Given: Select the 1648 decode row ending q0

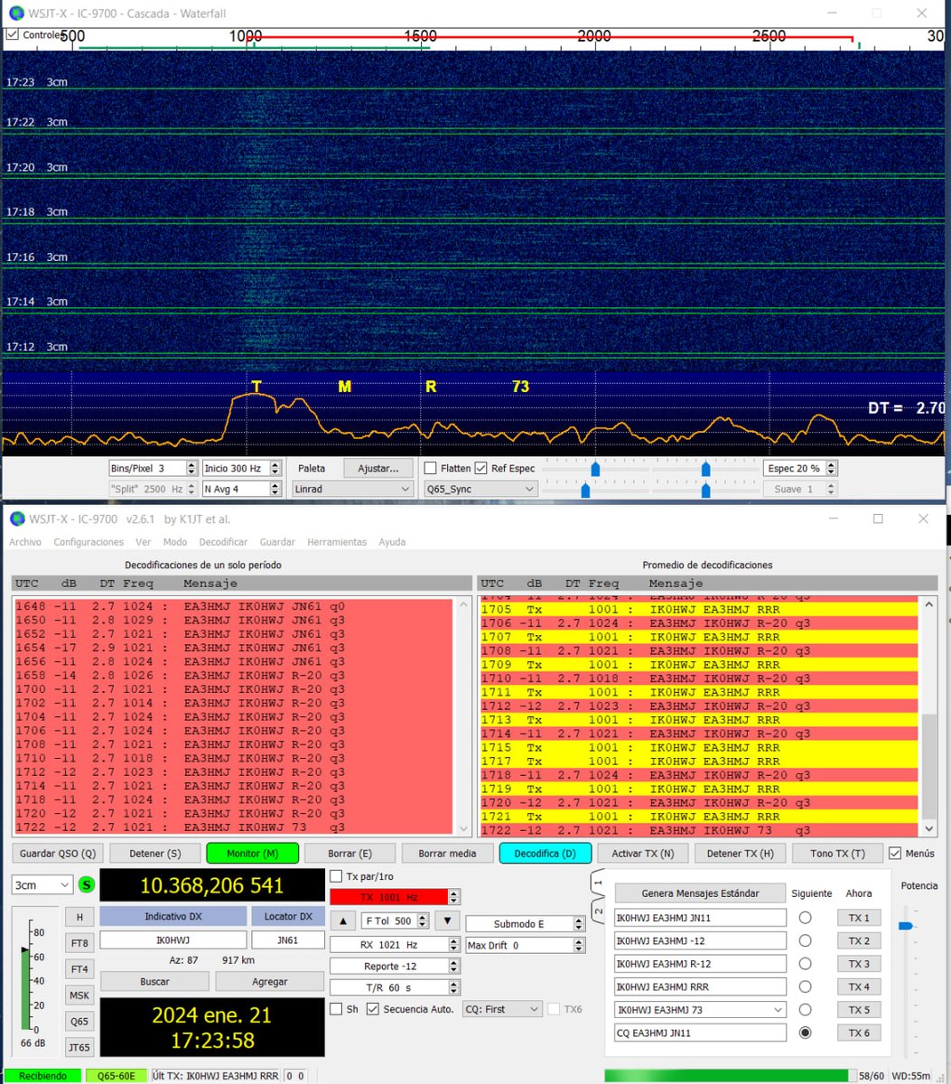Looking at the screenshot, I should pos(233,606).
